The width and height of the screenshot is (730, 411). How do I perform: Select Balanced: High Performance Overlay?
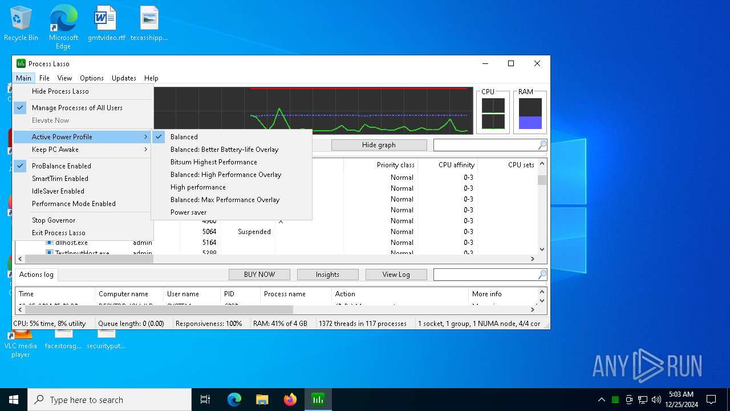(232, 175)
